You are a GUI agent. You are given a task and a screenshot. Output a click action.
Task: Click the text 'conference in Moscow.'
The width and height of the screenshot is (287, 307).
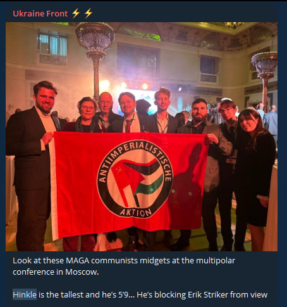(x=56, y=272)
